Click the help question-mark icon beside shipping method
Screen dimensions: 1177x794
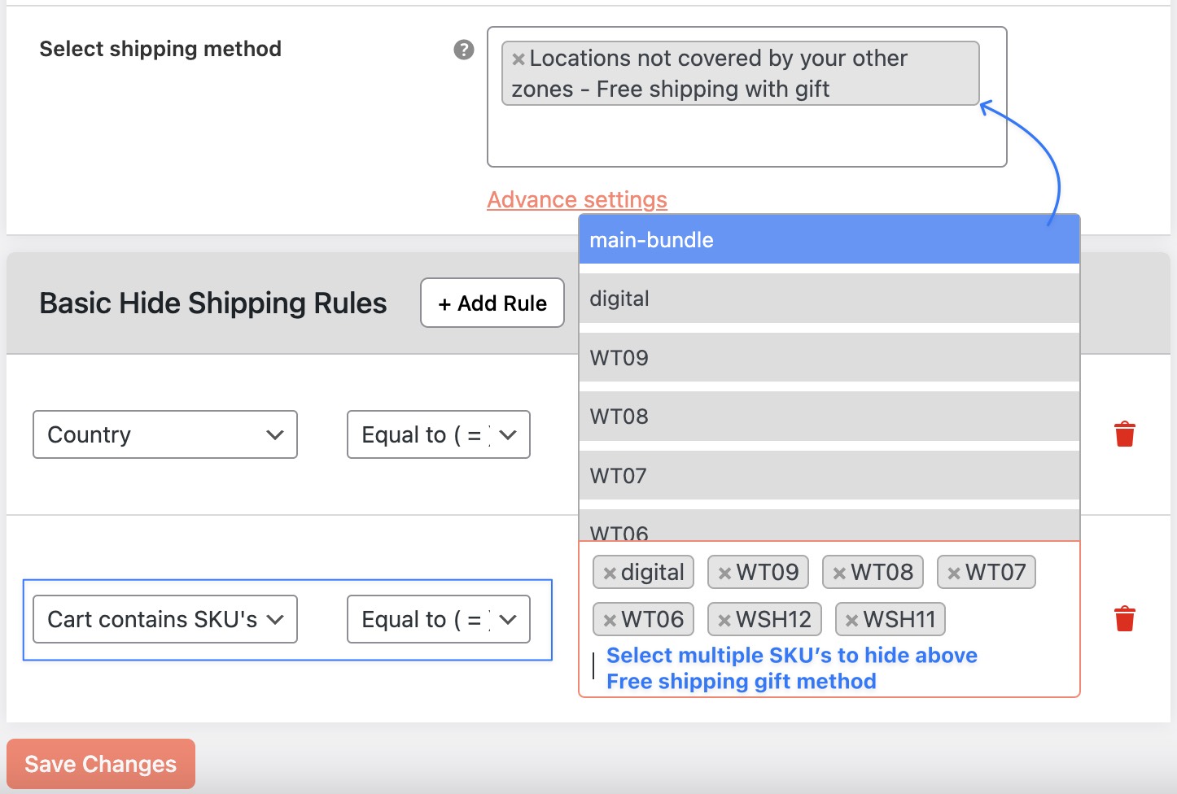(x=462, y=50)
